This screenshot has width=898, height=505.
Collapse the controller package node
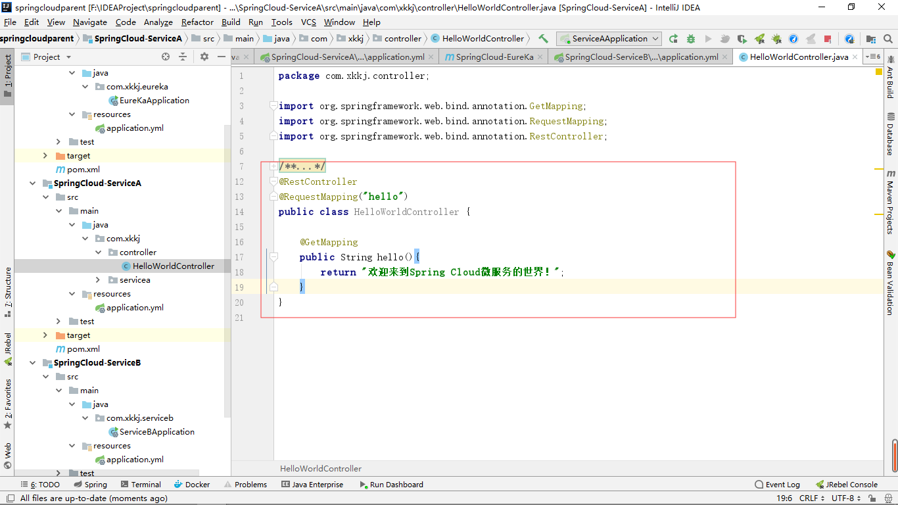[x=99, y=252]
